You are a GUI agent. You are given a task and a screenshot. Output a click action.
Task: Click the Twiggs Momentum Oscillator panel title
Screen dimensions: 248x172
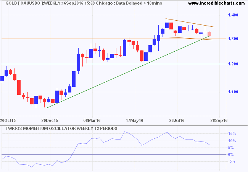tap(61, 128)
